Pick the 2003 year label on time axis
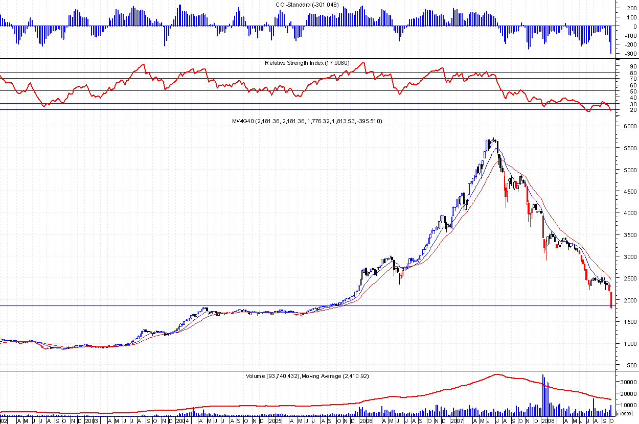639x424 pixels. [92, 421]
